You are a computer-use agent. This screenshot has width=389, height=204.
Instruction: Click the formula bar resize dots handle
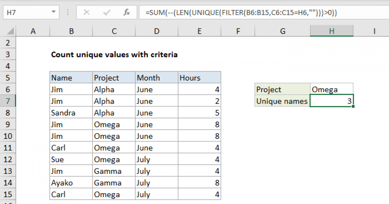[68, 13]
